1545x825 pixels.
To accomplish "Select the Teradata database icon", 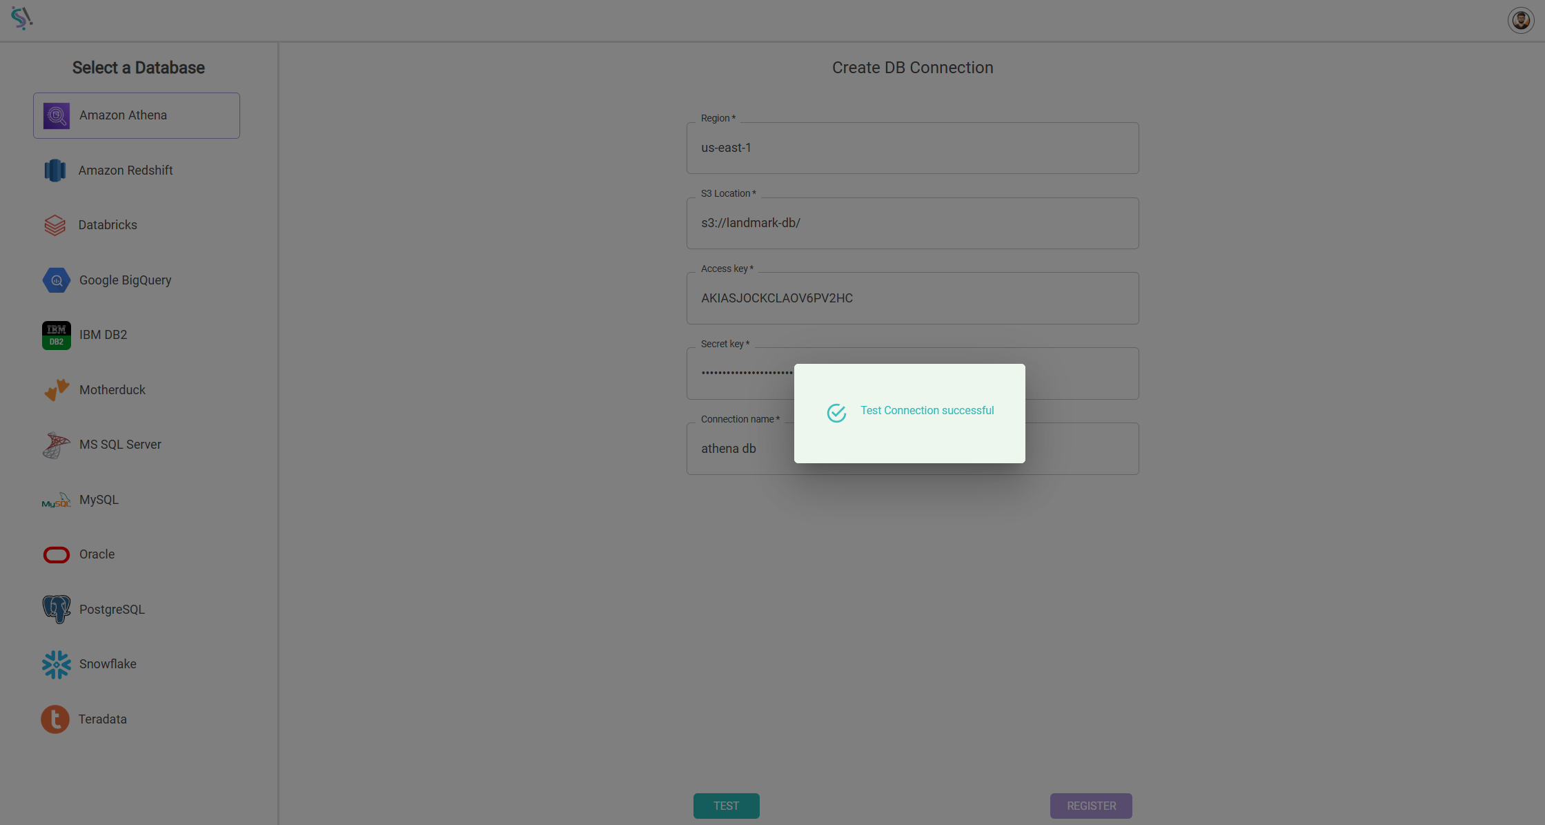I will click(x=54, y=719).
